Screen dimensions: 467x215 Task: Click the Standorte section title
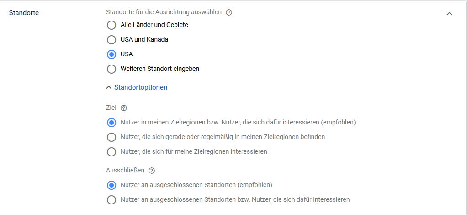point(24,13)
